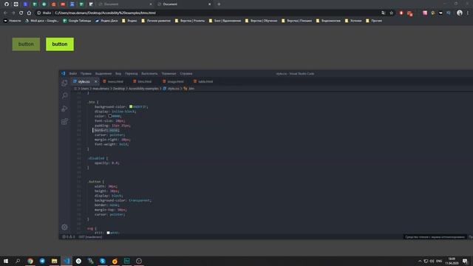The width and height of the screenshot is (473, 266).
Task: Expand Хотелки bookmark folder
Action: tap(353, 21)
